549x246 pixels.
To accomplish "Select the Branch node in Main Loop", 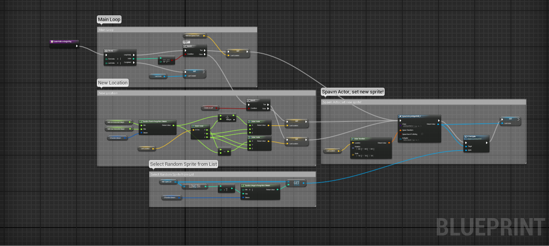I will pos(195,50).
